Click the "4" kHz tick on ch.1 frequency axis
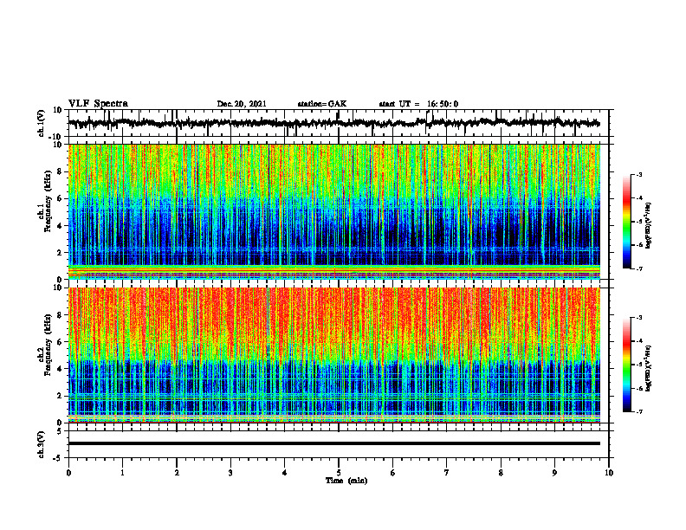The height and width of the screenshot is (530, 686). click(x=61, y=226)
